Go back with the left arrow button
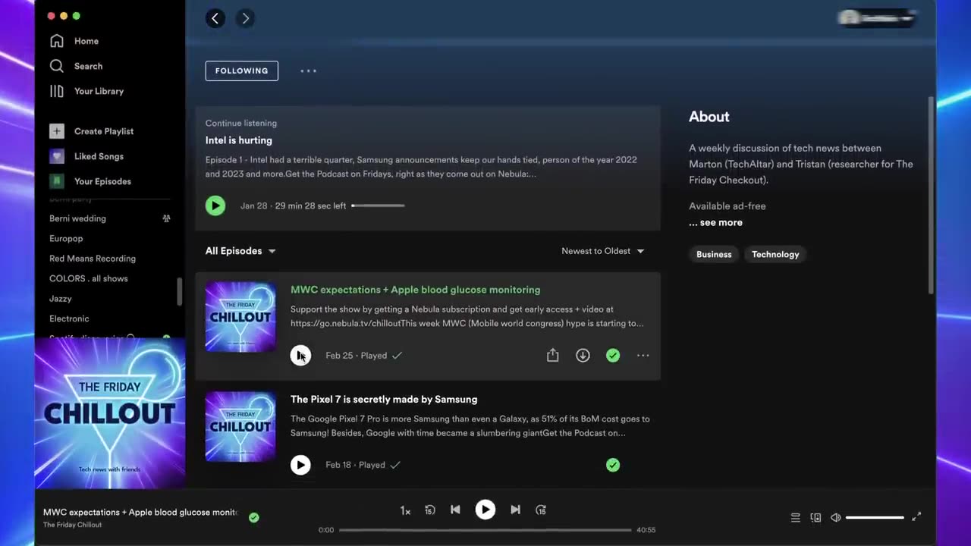The width and height of the screenshot is (971, 546). point(215,18)
